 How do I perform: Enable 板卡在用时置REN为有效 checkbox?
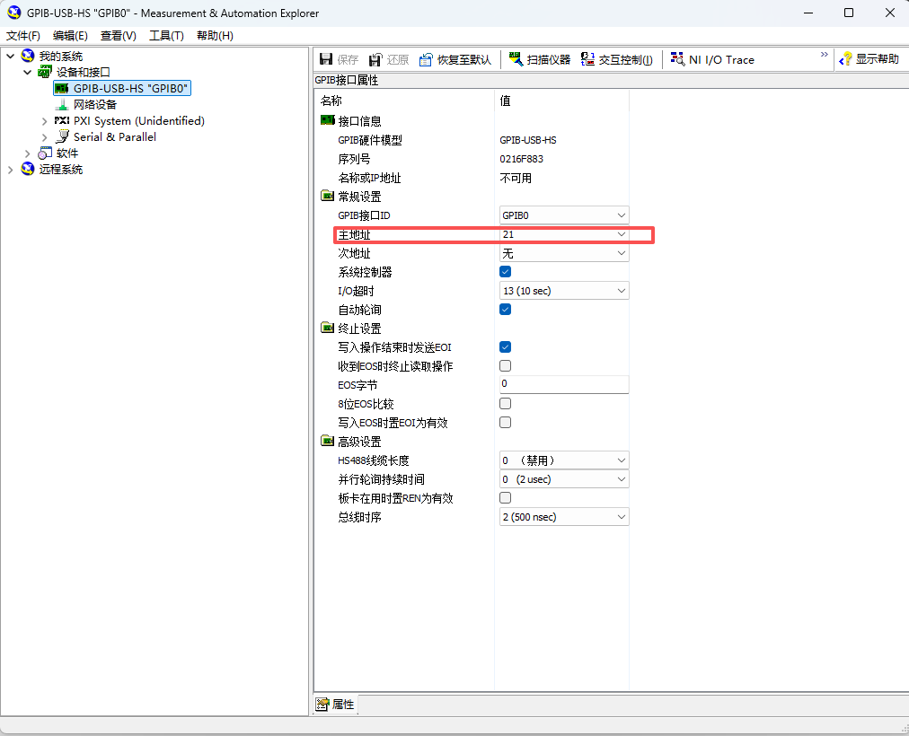pos(505,498)
